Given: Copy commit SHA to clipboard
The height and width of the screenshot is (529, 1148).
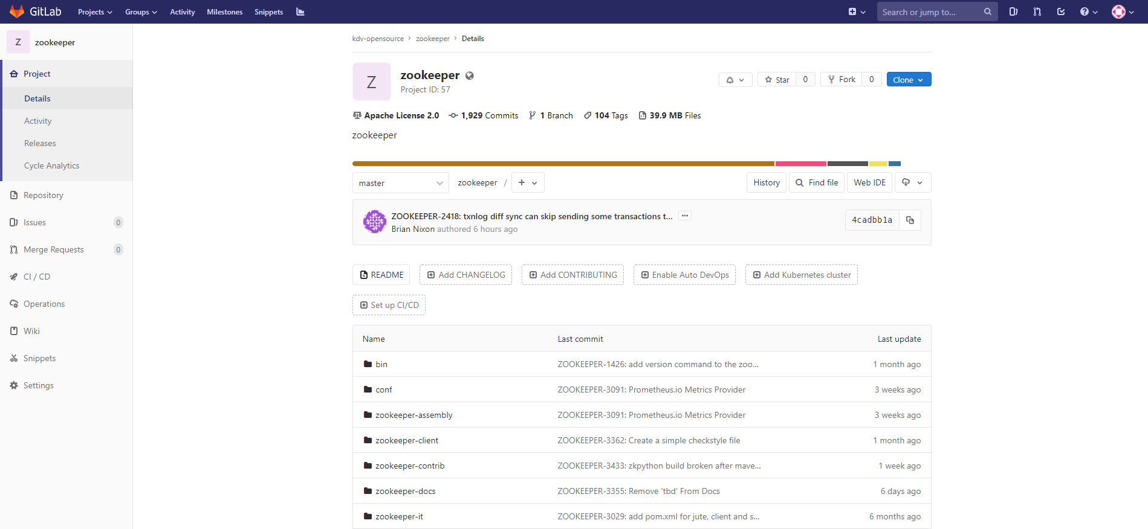Looking at the screenshot, I should point(910,220).
